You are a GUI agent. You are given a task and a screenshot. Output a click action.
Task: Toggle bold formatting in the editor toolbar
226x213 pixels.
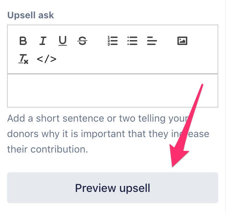coord(23,41)
